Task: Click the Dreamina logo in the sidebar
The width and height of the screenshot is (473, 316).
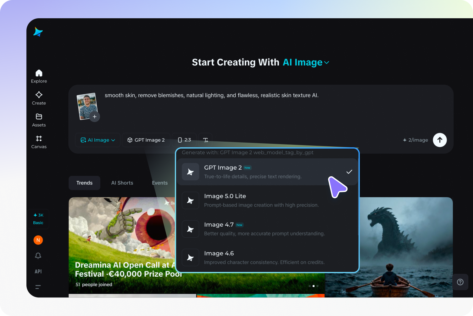Action: (38, 32)
